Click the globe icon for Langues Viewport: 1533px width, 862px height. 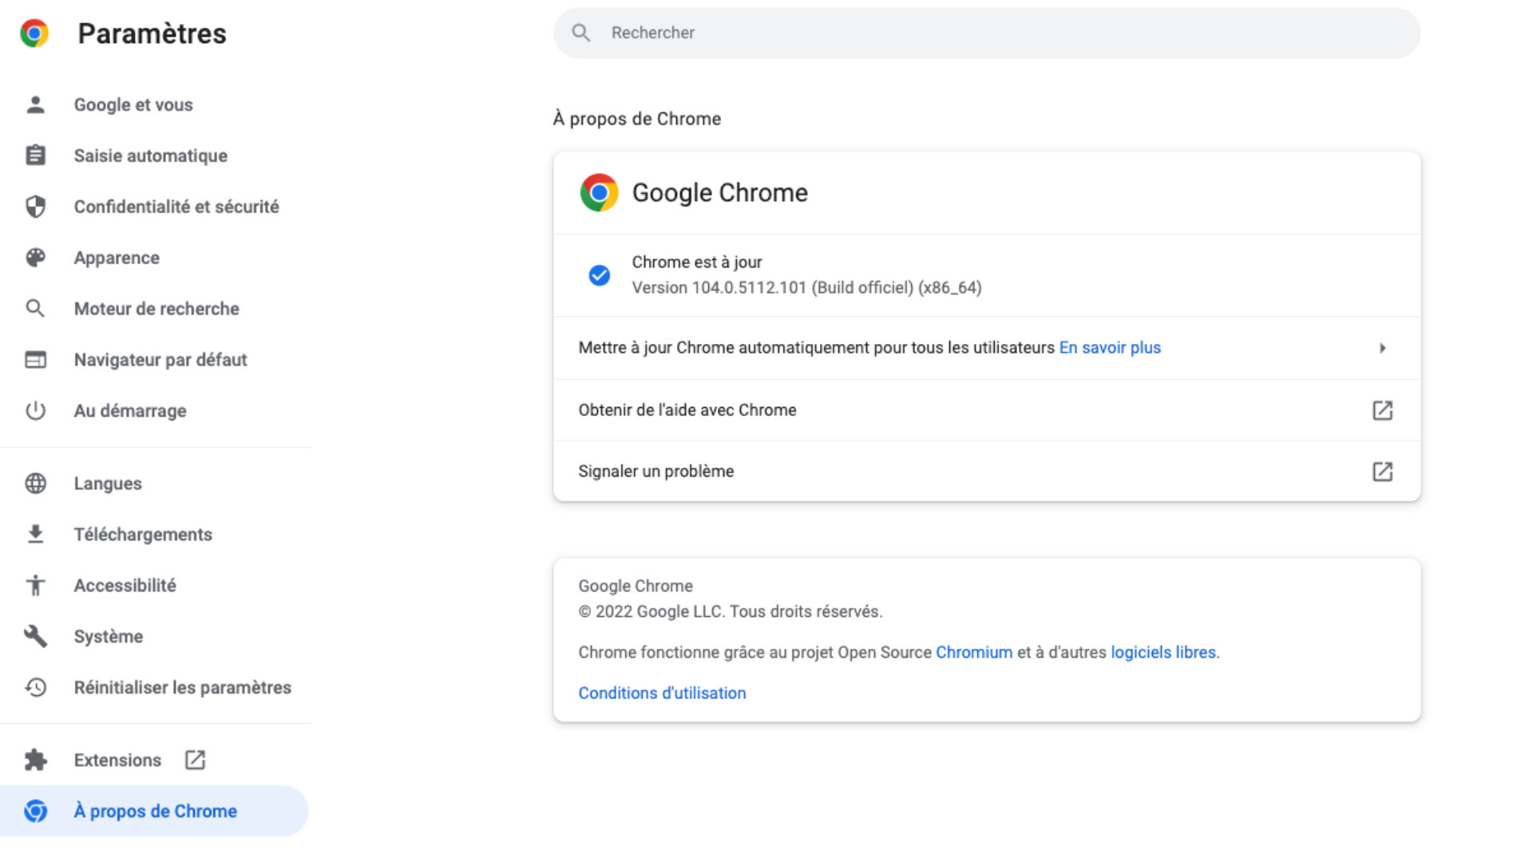click(35, 483)
